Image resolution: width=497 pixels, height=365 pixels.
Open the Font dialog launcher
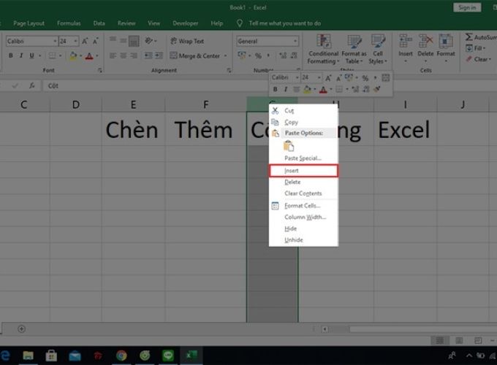click(x=100, y=70)
